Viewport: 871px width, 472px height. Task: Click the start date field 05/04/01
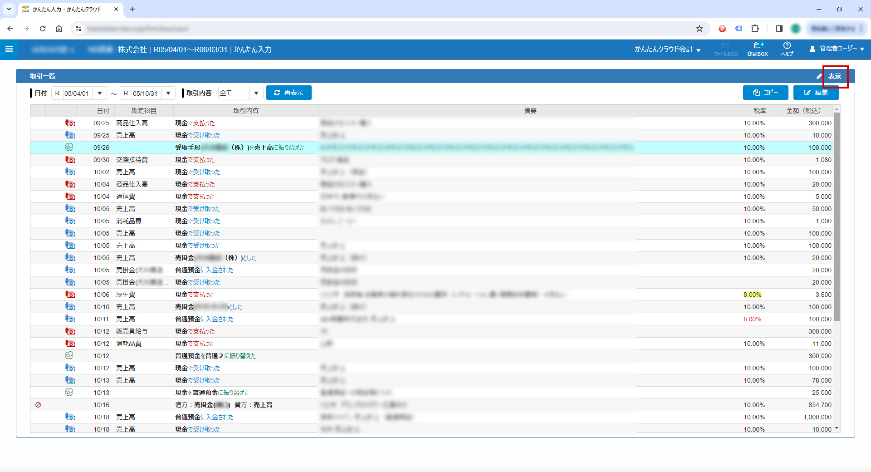pos(77,93)
